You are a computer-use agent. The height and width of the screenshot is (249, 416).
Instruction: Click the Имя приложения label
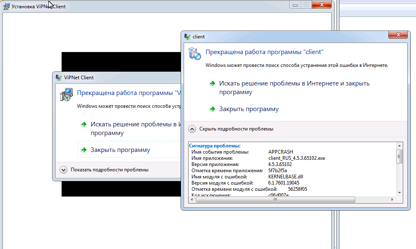pyautogui.click(x=212, y=158)
